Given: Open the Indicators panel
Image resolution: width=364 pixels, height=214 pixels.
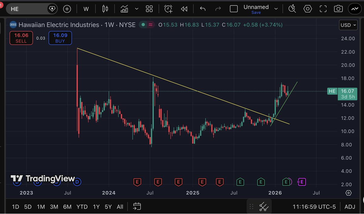Looking at the screenshot, I should tap(124, 9).
